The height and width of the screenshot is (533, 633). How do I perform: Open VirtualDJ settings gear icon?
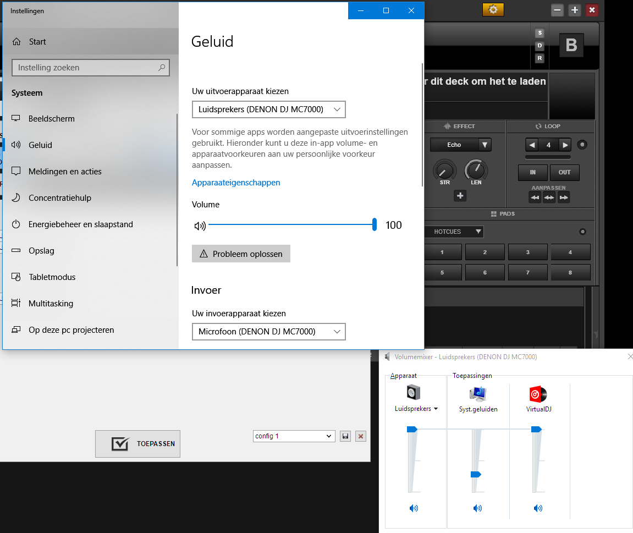[493, 10]
